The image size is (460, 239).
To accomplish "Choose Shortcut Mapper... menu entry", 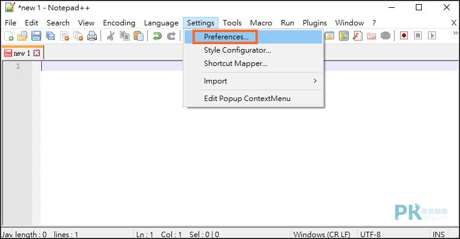I will [254, 64].
